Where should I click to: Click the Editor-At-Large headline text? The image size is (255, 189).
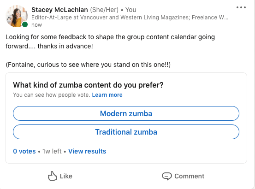[130, 18]
